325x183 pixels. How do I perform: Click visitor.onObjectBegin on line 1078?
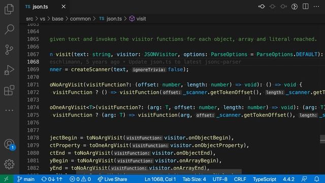coord(197,138)
